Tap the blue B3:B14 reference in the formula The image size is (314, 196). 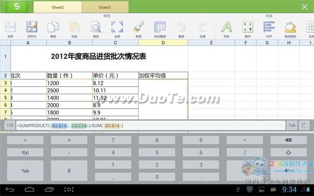(59, 125)
